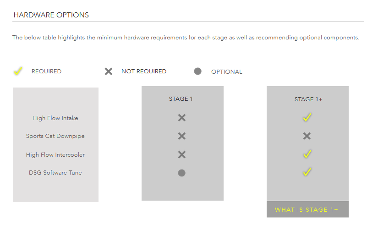
Task: Click Stage 1 X icon for Sports Cat Downpipe
Action: 182,136
